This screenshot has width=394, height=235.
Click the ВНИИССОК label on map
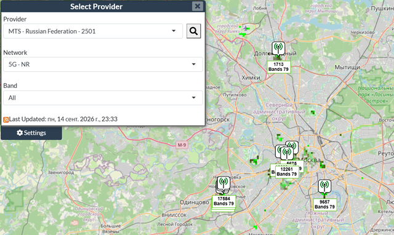pos(174,215)
